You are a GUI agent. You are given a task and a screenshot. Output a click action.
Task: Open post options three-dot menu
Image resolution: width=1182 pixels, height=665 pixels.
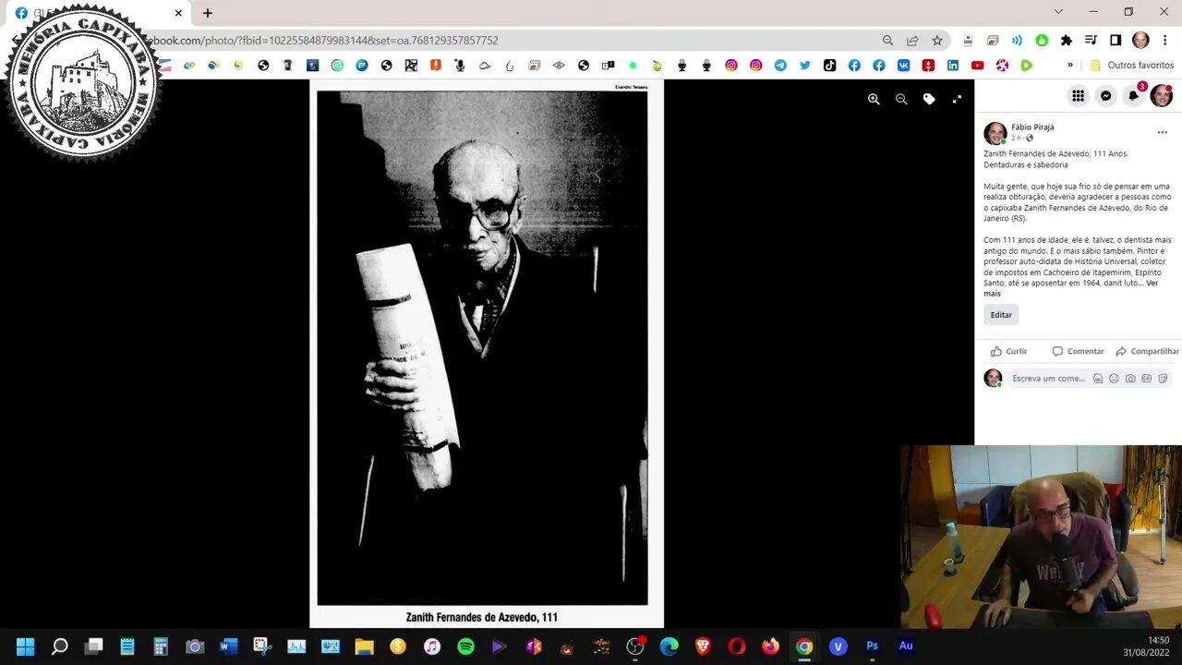(x=1162, y=132)
